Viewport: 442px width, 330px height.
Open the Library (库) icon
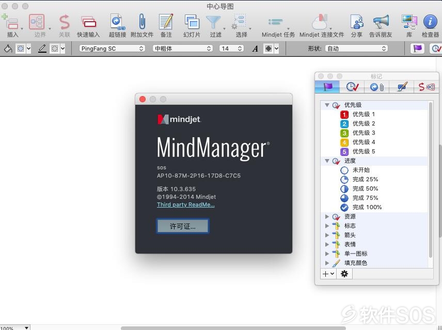[x=409, y=22]
